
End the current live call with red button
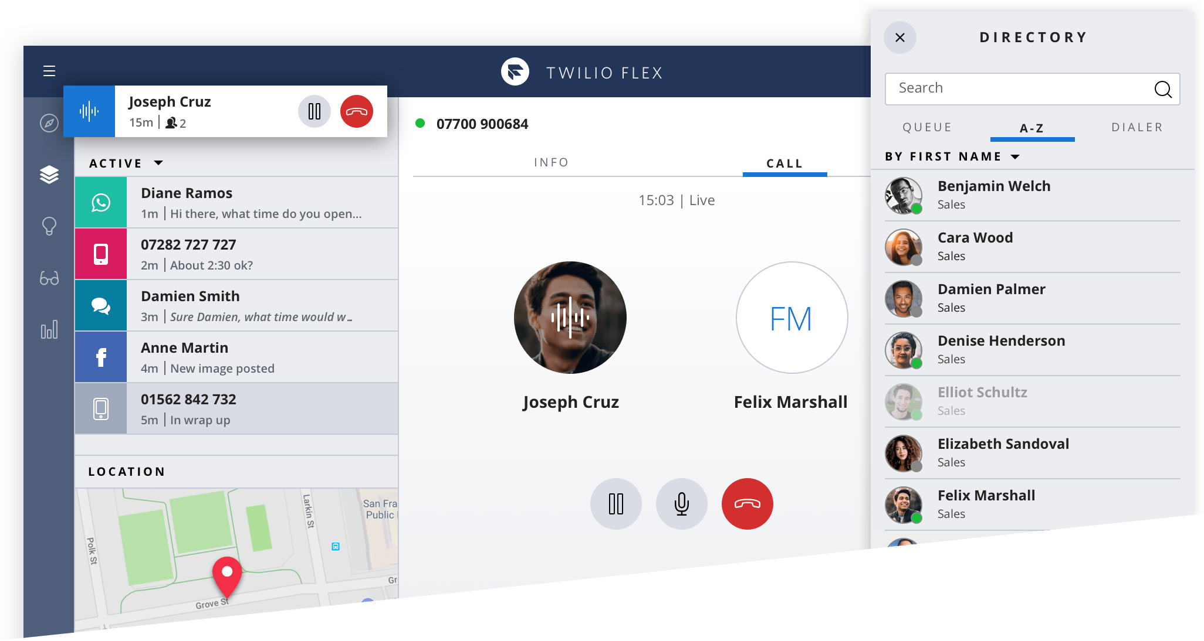pyautogui.click(x=748, y=504)
